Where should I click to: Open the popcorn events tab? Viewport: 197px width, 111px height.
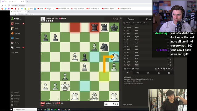[x=169, y=73]
